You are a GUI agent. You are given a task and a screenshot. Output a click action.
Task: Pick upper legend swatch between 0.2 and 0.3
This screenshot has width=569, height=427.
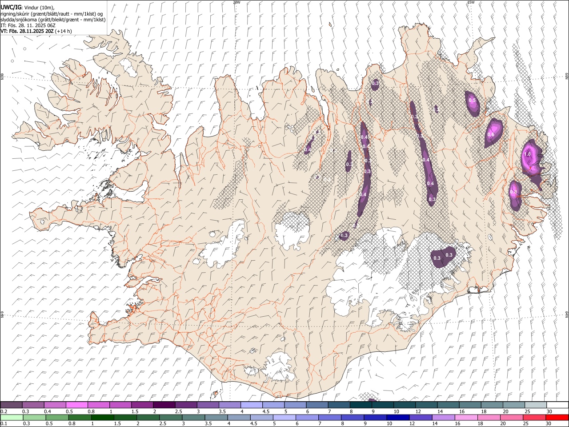(x=12, y=405)
